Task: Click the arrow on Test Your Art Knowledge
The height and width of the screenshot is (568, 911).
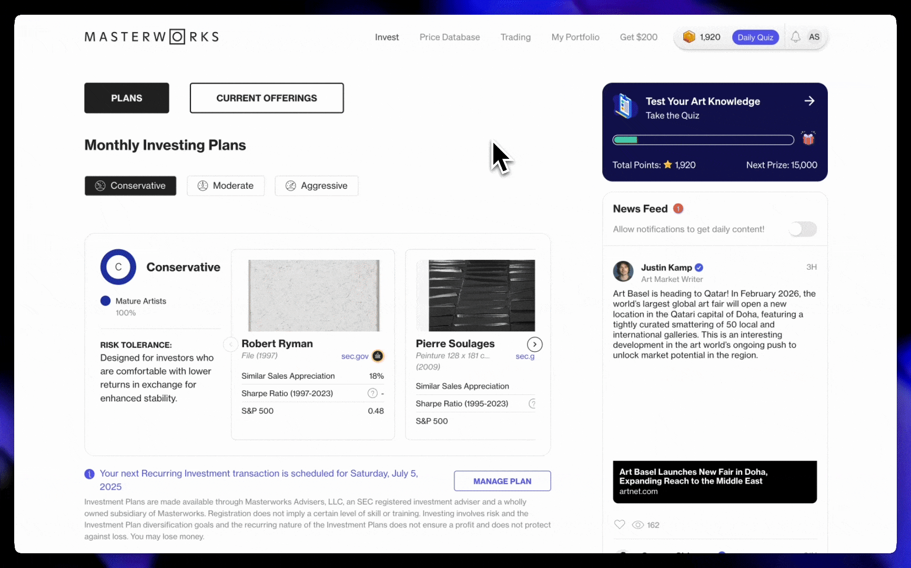Action: point(809,101)
